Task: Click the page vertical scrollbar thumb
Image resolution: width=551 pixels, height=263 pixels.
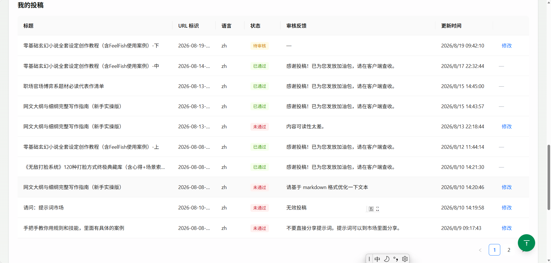Action: click(548, 177)
